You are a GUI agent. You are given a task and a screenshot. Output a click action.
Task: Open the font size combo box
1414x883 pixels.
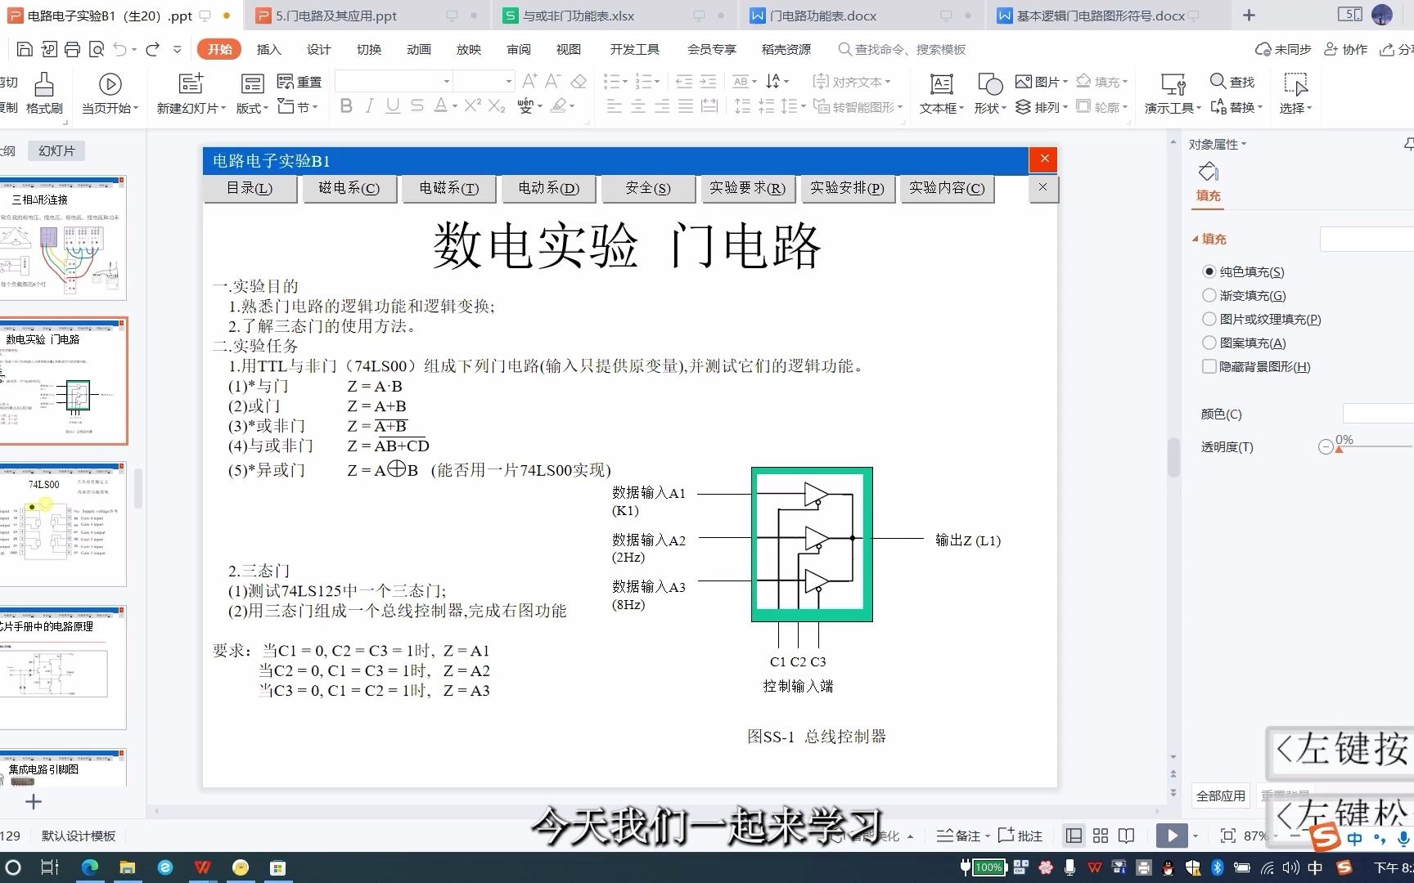tap(484, 81)
